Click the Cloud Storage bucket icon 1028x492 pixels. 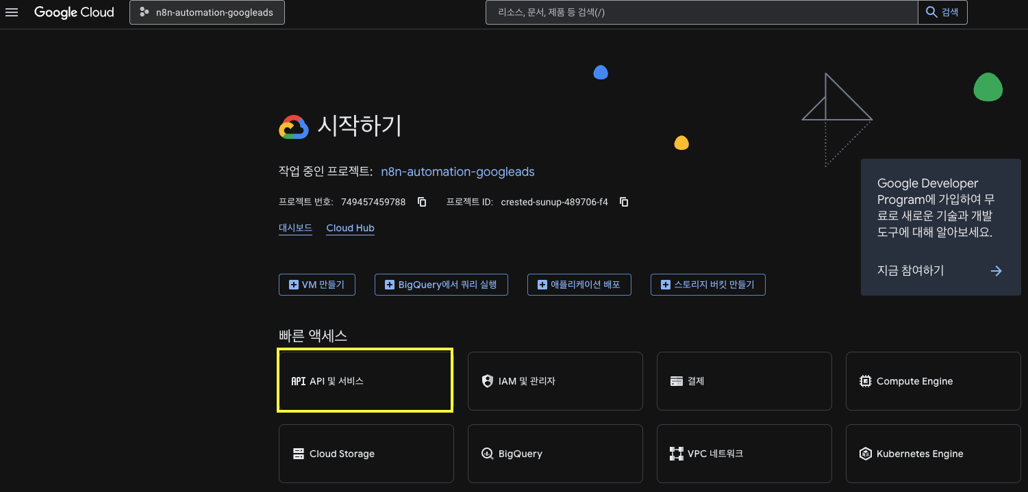(x=299, y=454)
